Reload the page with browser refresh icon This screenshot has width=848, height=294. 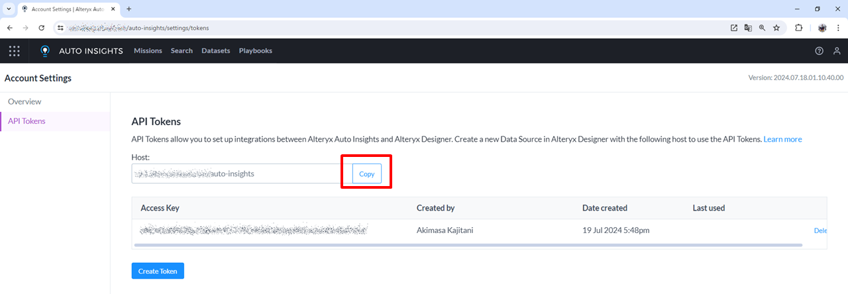[x=42, y=28]
